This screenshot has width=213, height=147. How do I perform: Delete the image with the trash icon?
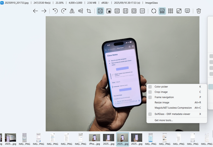[x=199, y=11]
